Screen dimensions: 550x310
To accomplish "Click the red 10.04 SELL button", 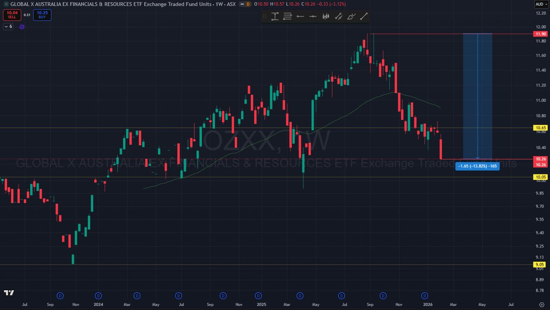I will coord(11,15).
